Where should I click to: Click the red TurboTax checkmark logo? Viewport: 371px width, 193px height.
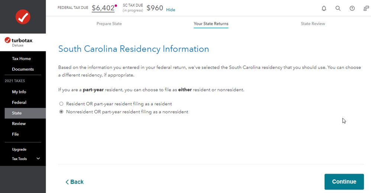coord(23,17)
